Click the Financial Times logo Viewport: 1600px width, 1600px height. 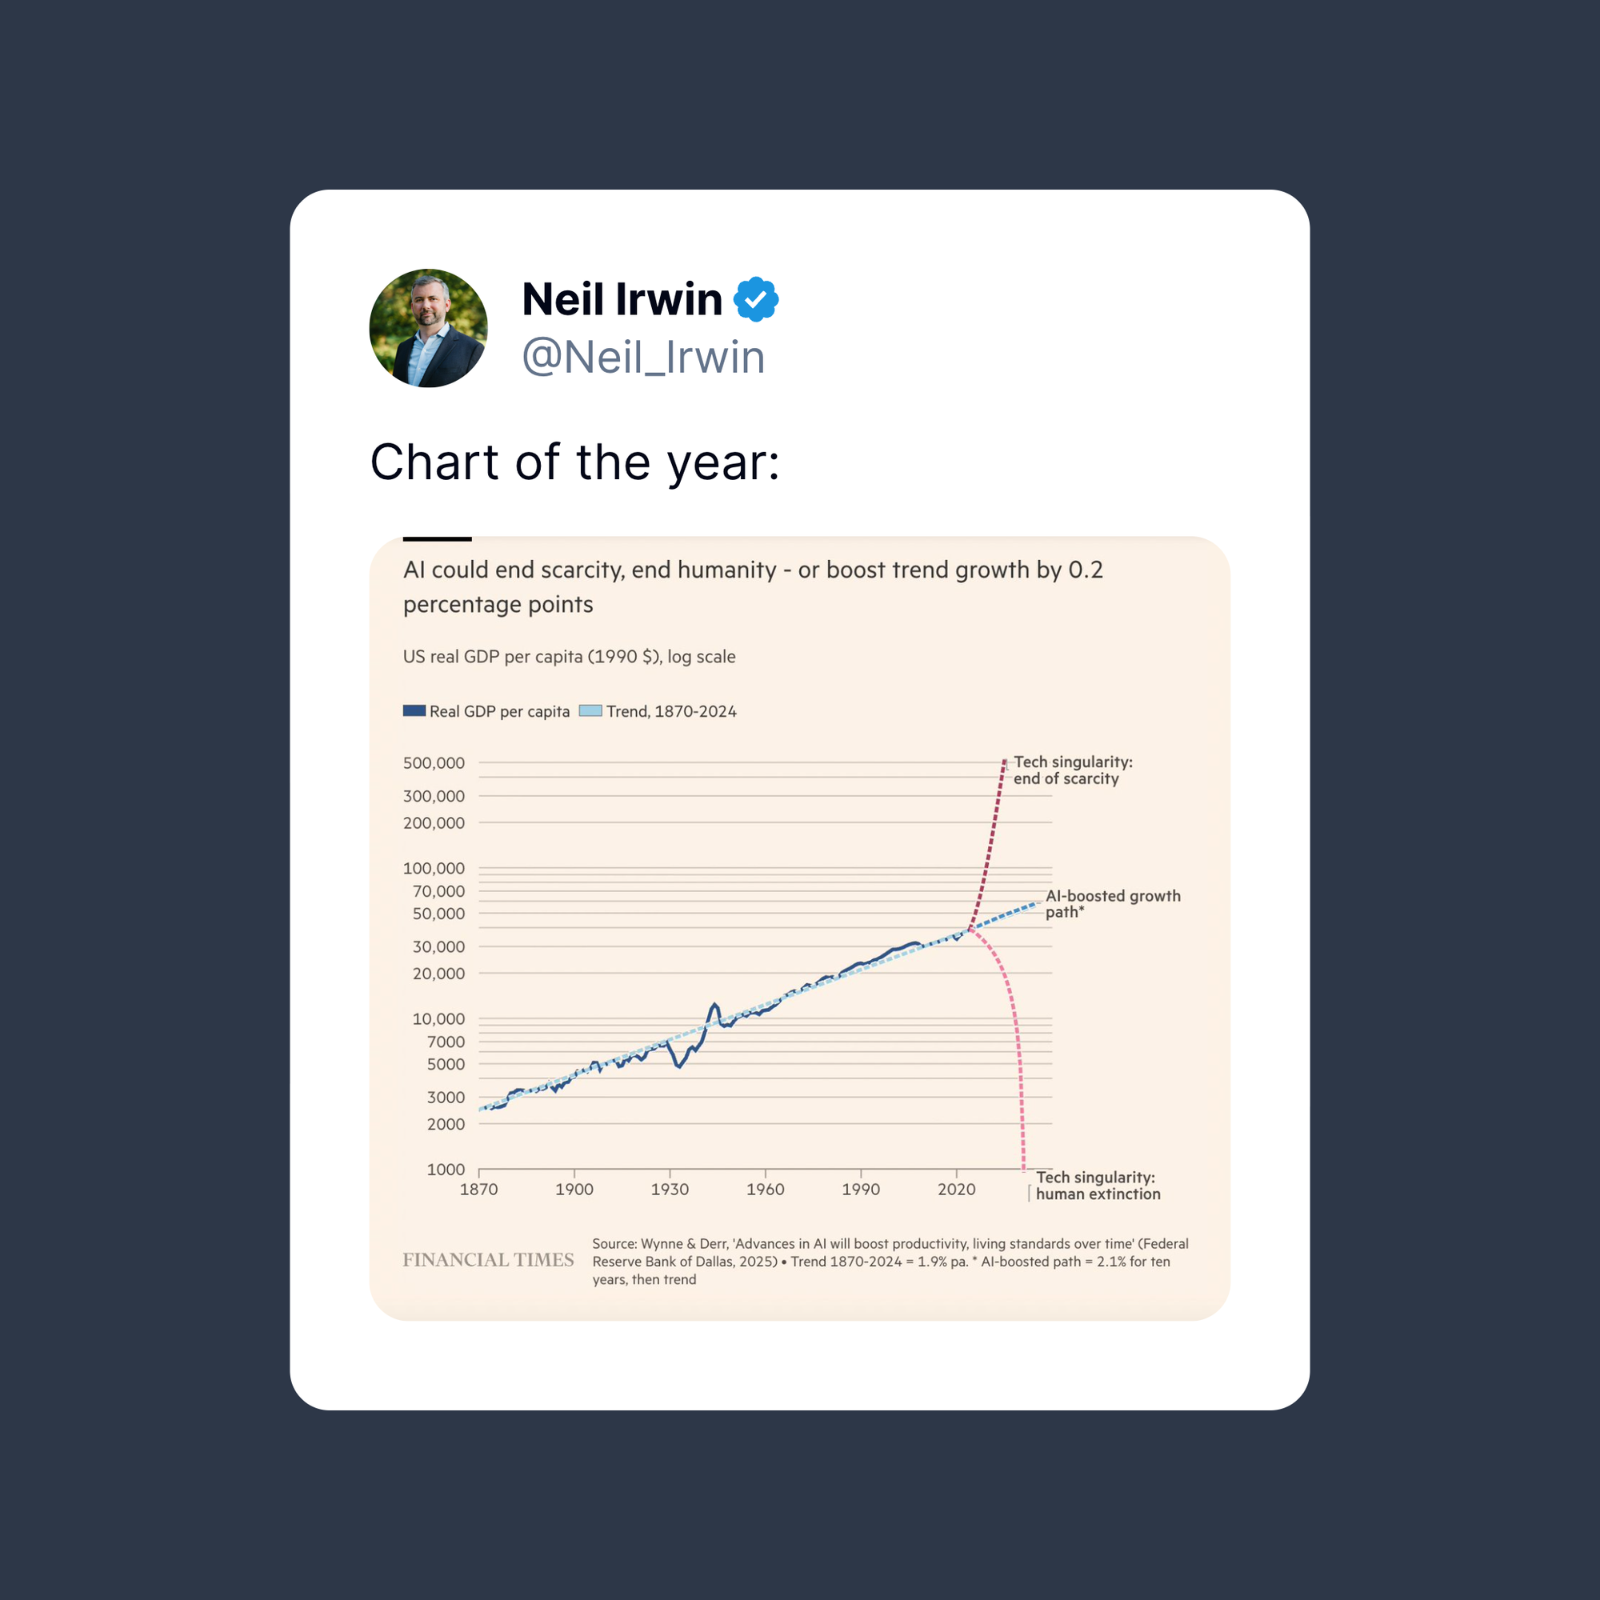(x=488, y=1260)
